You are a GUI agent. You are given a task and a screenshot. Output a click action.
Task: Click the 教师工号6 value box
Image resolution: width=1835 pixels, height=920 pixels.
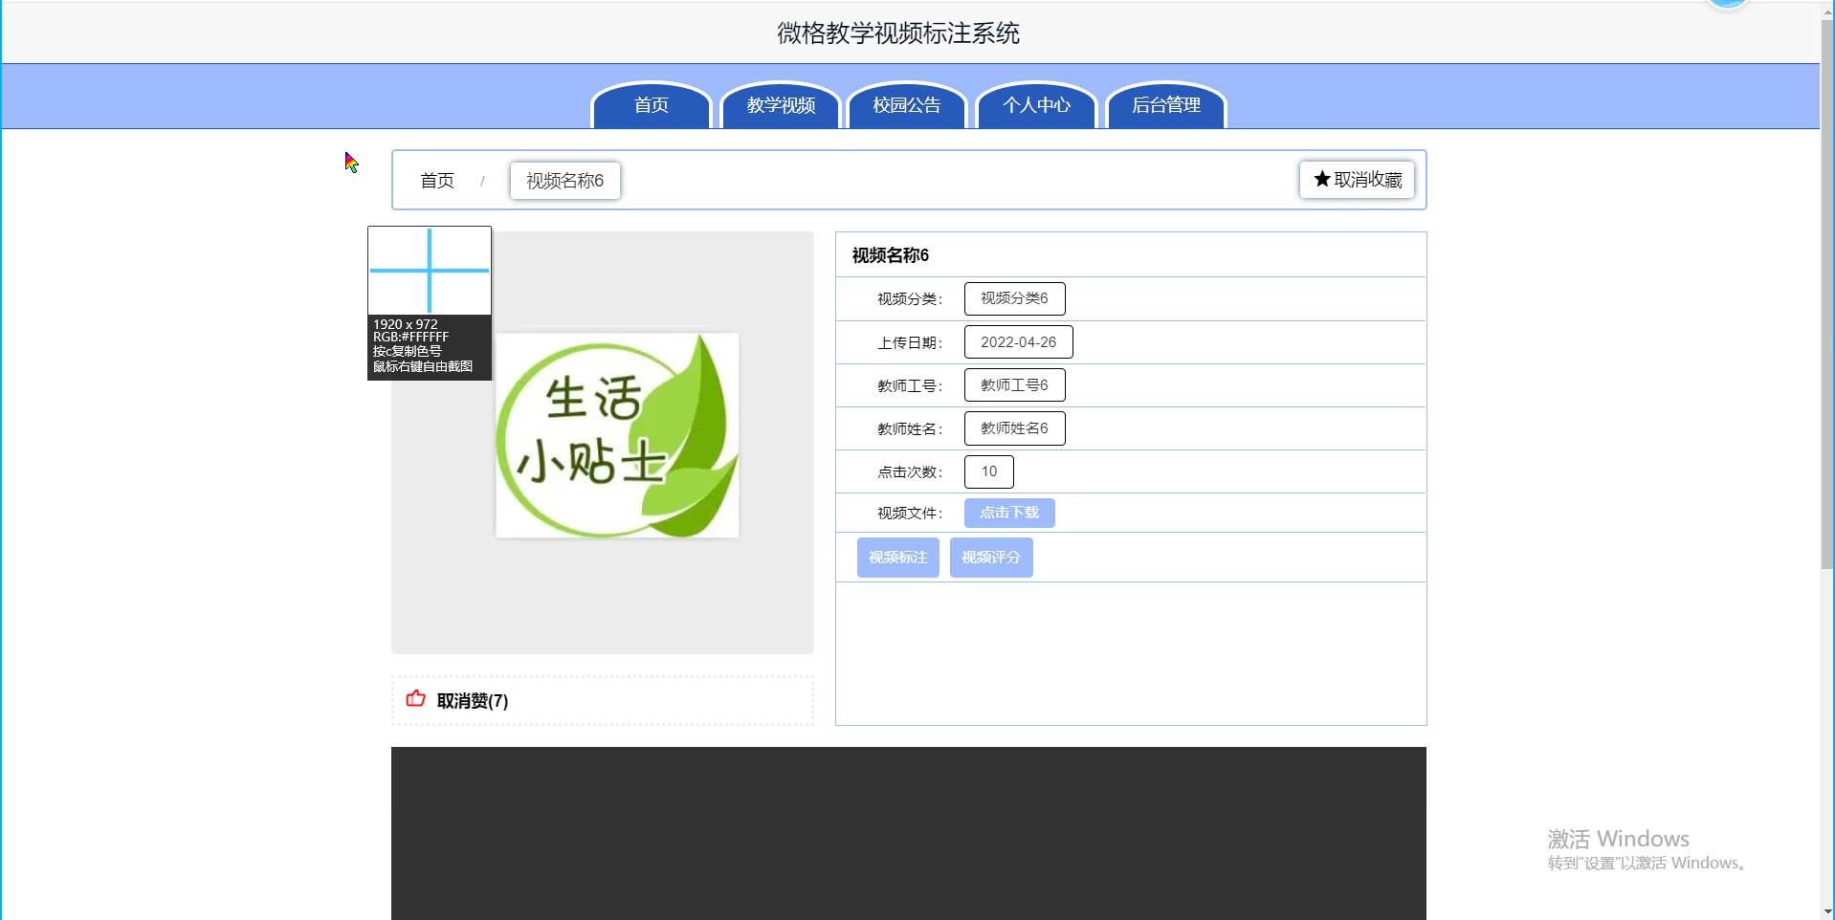(x=1014, y=385)
